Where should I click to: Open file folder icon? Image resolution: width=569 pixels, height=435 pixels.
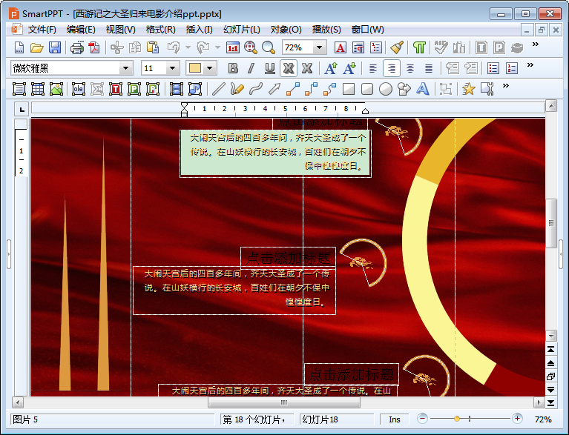point(36,47)
